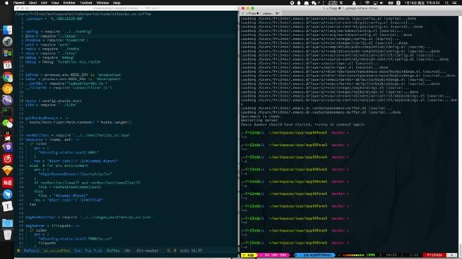Viewport: 462px width, 259px height.
Task: Click the isProd assignment line
Action: [74, 75]
